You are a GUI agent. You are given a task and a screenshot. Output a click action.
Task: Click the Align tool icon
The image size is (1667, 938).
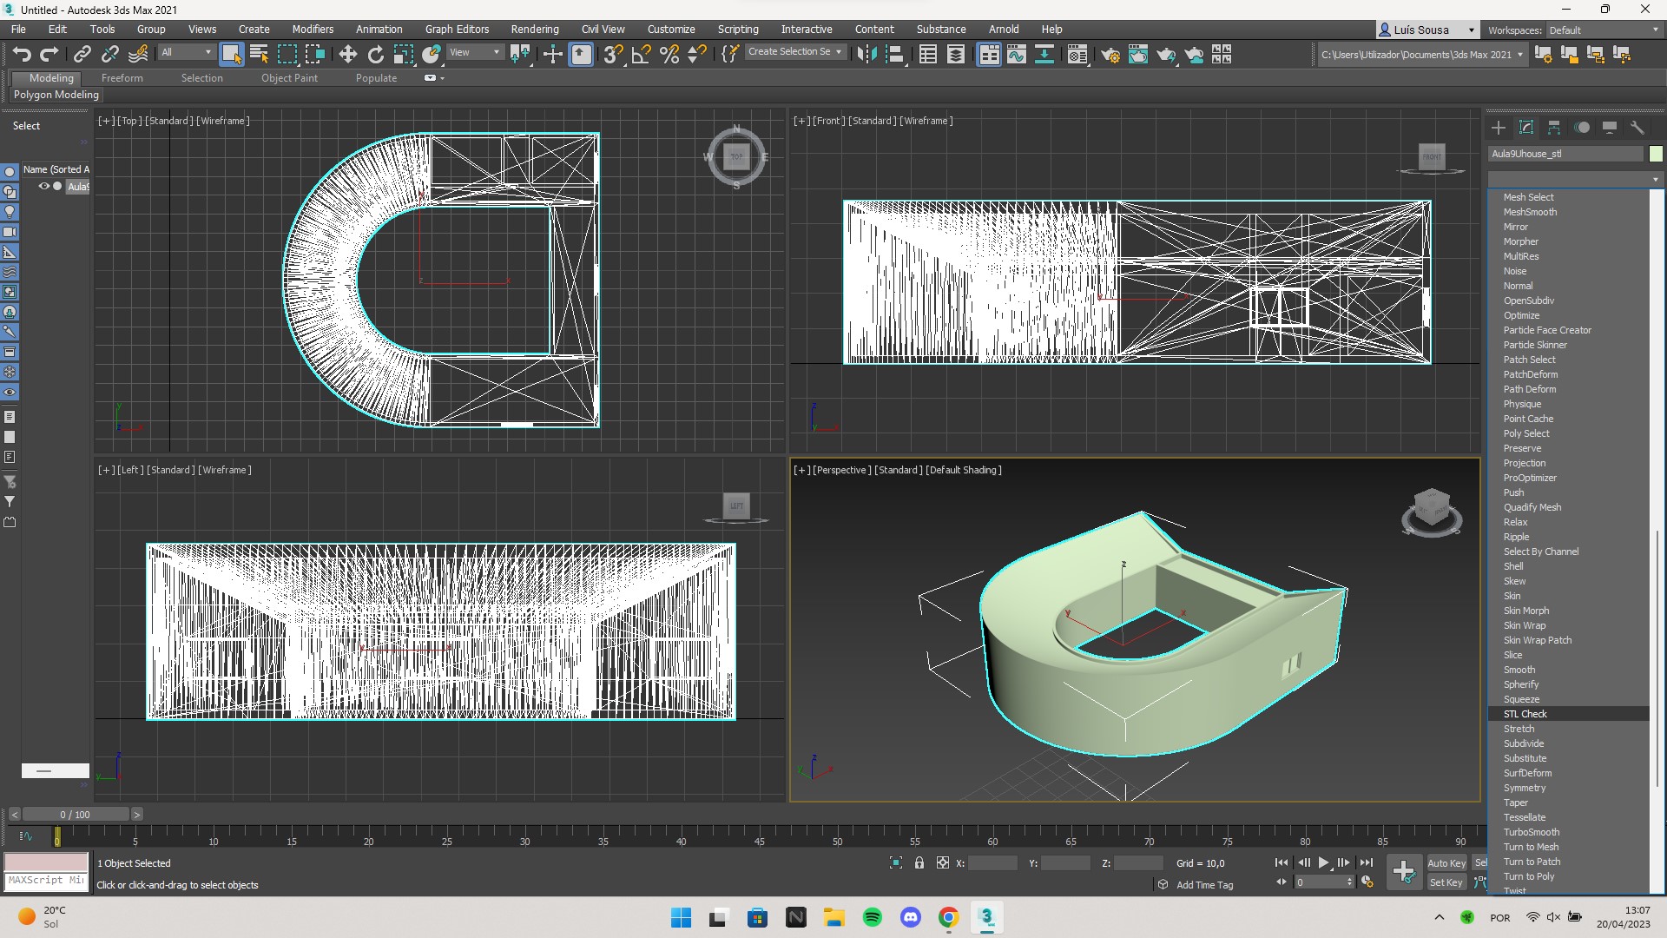(x=895, y=55)
